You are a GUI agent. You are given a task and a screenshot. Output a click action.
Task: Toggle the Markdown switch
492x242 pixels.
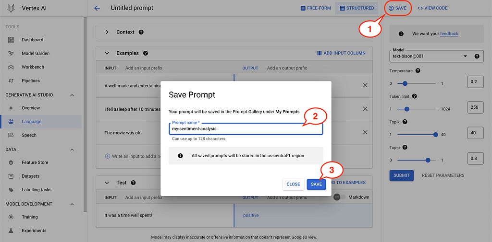pyautogui.click(x=339, y=197)
